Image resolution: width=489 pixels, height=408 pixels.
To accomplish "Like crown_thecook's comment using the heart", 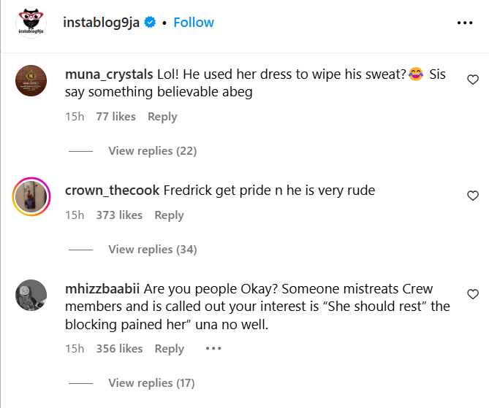I will tap(473, 196).
